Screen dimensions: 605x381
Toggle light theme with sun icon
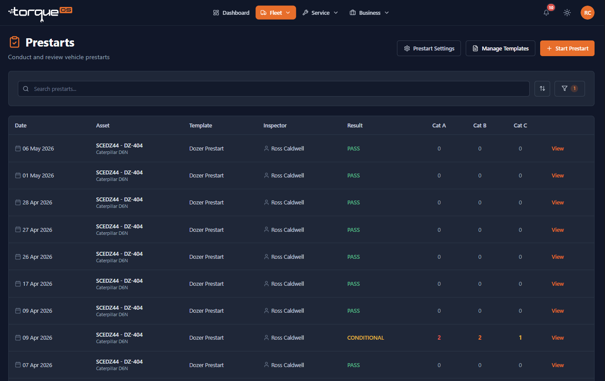567,13
